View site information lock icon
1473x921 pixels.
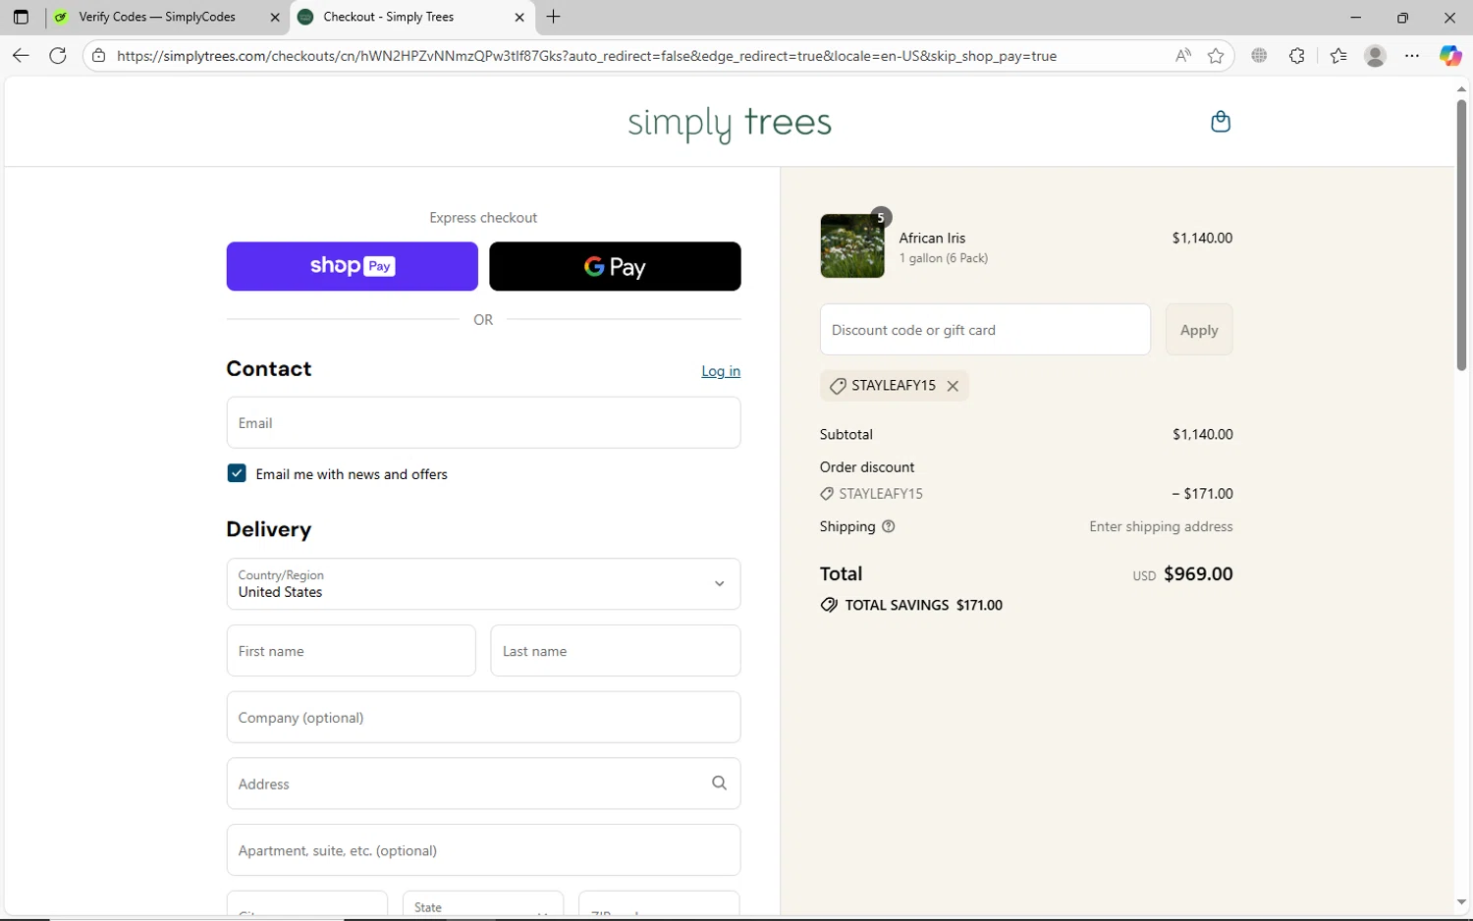coord(98,56)
